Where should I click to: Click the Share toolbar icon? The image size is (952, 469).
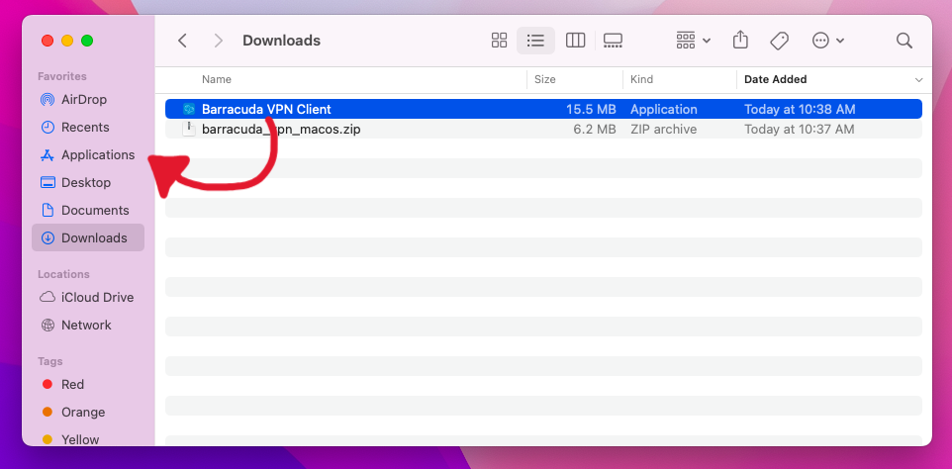(x=740, y=40)
